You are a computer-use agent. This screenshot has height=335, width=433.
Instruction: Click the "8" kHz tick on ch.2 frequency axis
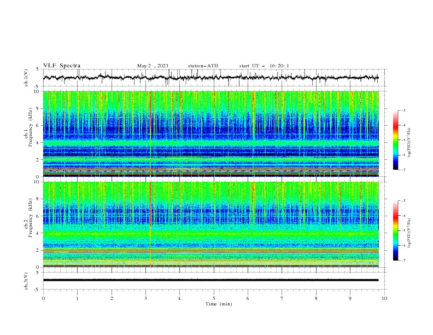(x=38, y=199)
